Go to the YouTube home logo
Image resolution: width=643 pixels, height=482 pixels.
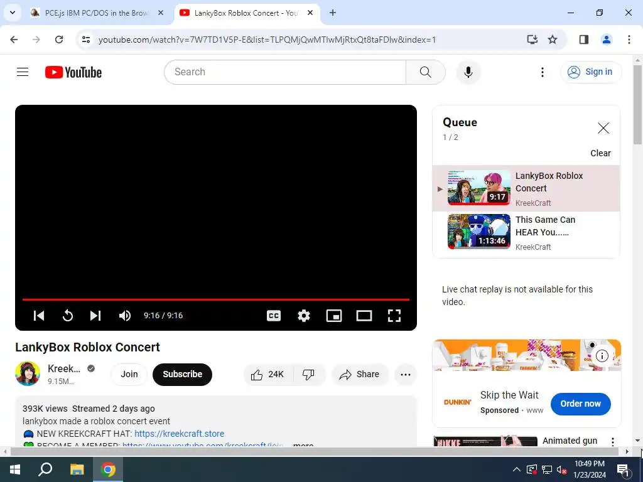(x=73, y=72)
